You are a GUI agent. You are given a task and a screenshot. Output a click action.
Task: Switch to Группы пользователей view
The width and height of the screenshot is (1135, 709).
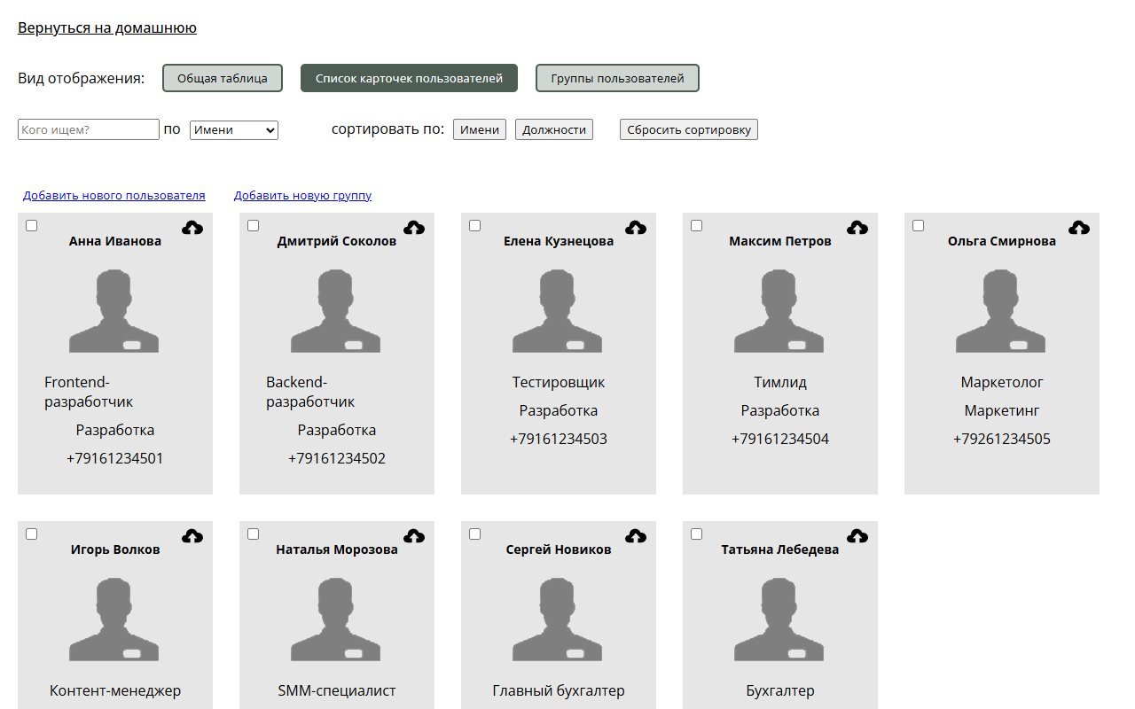point(617,78)
